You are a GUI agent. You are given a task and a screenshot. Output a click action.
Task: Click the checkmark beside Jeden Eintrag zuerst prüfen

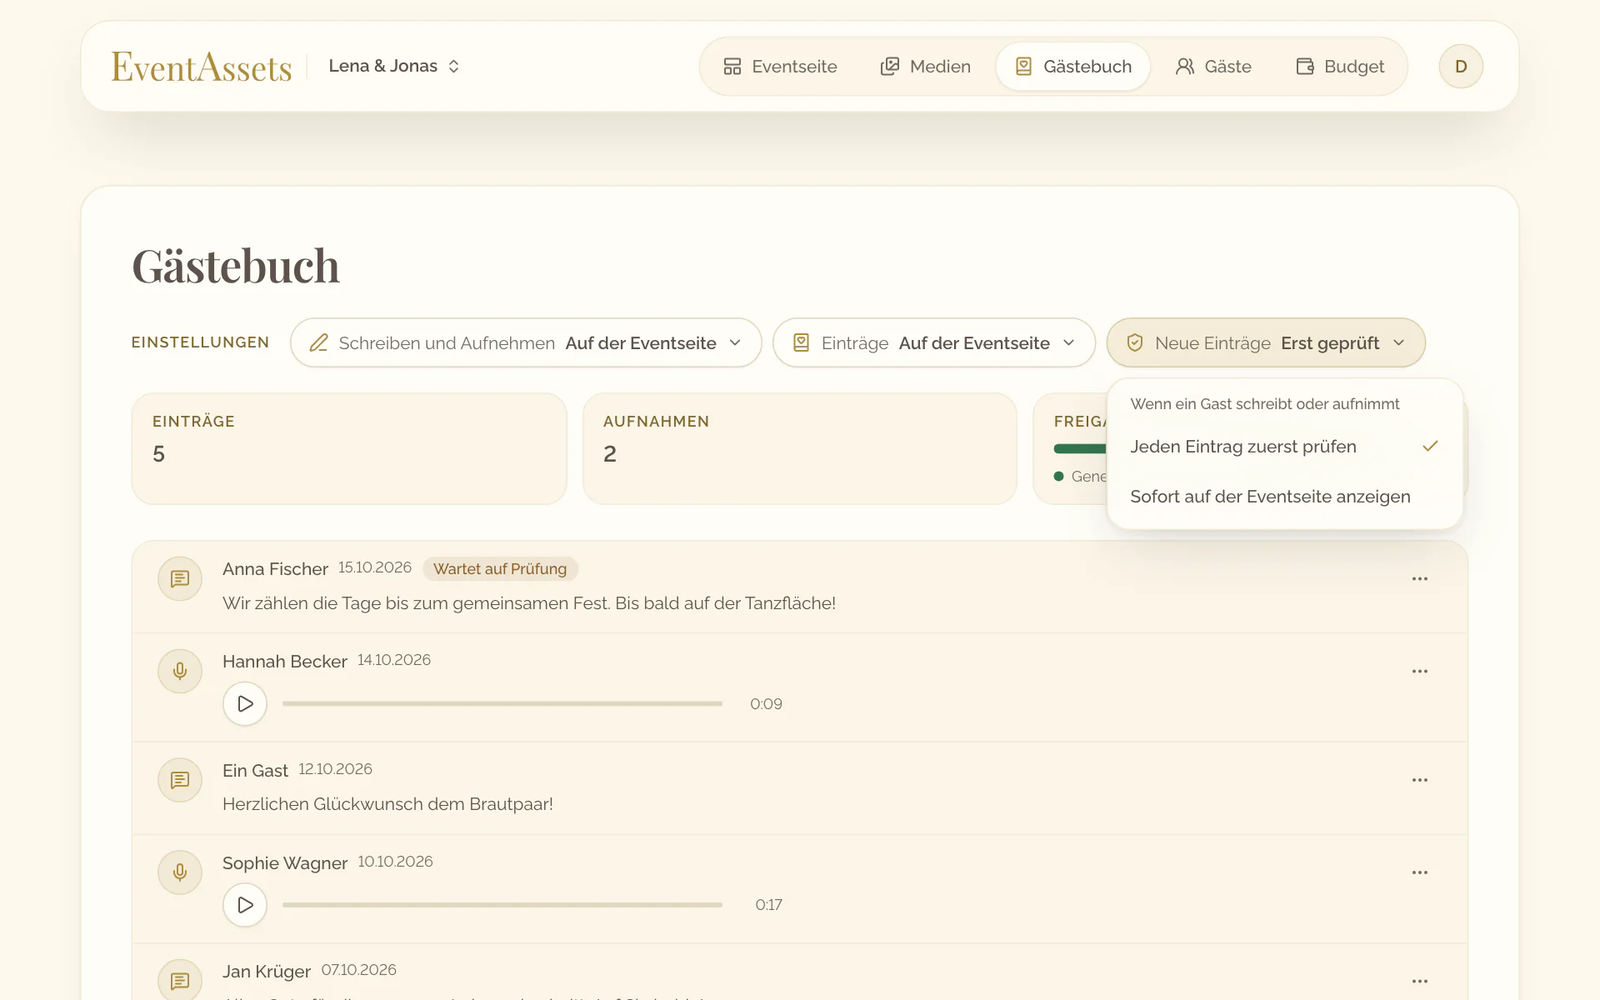(1430, 447)
